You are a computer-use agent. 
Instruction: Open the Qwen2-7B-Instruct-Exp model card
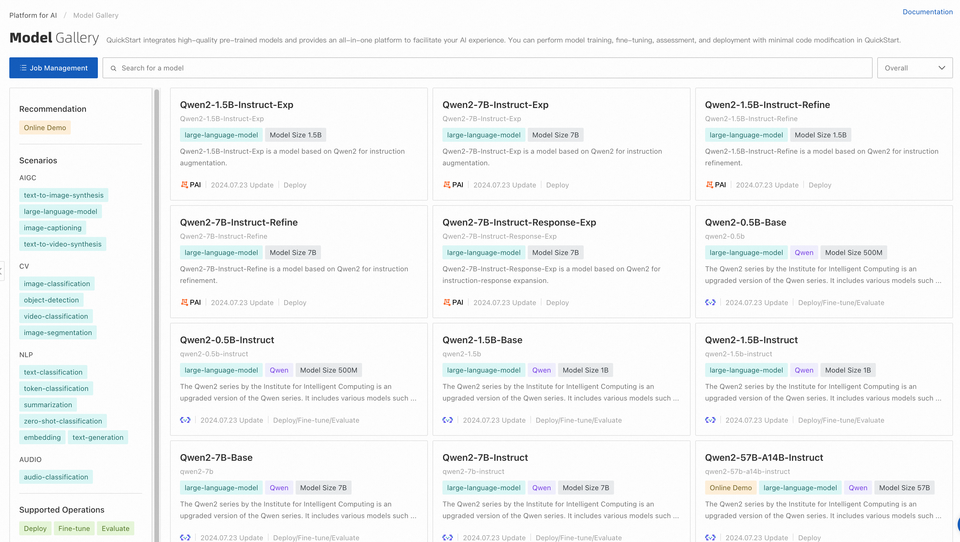coord(561,144)
